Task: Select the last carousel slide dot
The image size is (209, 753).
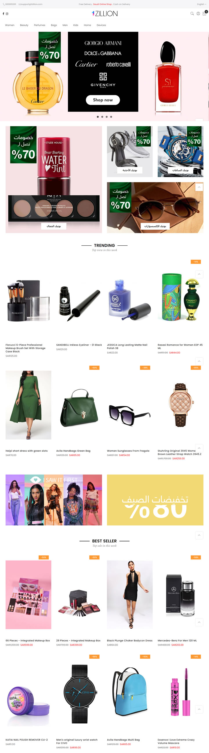Action: click(111, 117)
